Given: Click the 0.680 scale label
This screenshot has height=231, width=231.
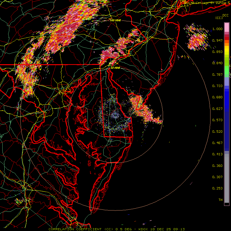Looking at the screenshot, I should point(217,97).
